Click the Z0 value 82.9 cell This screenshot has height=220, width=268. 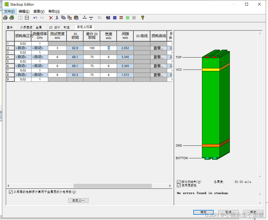[x=75, y=48]
